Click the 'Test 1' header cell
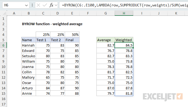The width and height of the screenshot is (188, 107). tap(43, 40)
